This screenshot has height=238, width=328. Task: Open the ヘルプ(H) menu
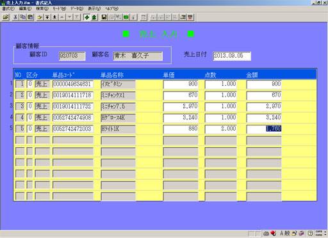111,8
